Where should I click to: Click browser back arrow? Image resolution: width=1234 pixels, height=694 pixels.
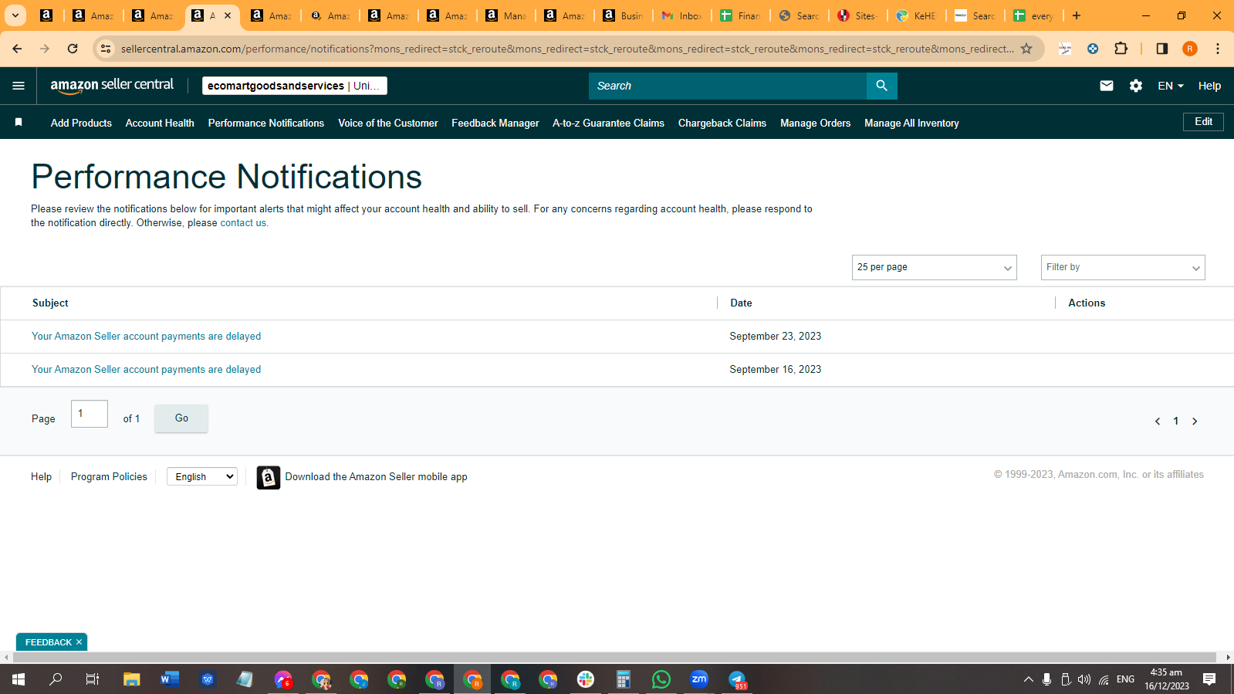point(17,49)
